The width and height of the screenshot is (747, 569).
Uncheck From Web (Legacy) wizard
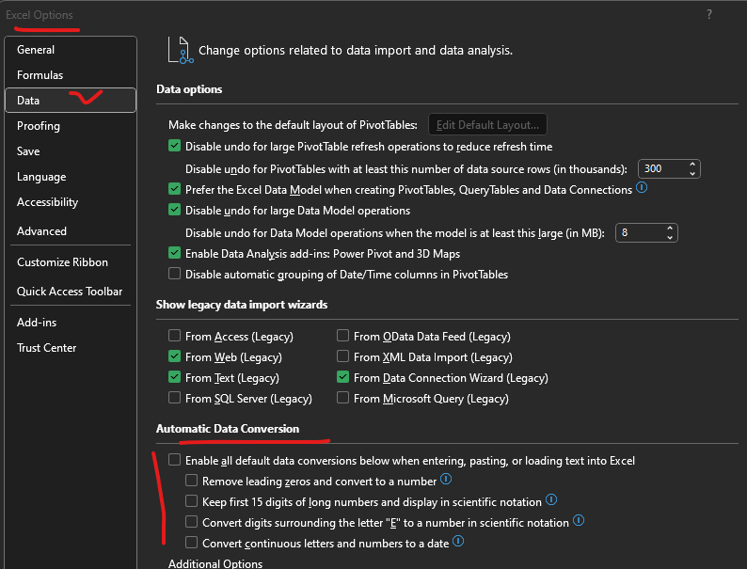click(x=174, y=356)
